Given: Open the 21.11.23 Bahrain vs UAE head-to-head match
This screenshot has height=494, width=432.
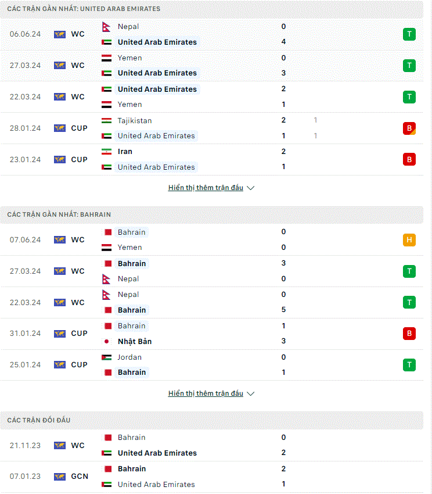Looking at the screenshot, I should [211, 445].
